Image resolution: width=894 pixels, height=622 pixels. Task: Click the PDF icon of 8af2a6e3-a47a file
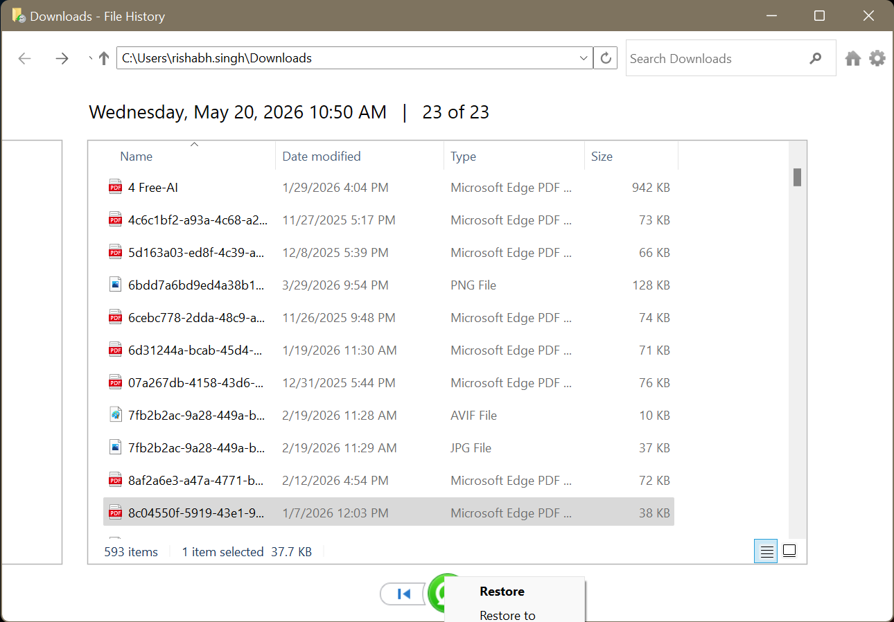click(x=115, y=480)
